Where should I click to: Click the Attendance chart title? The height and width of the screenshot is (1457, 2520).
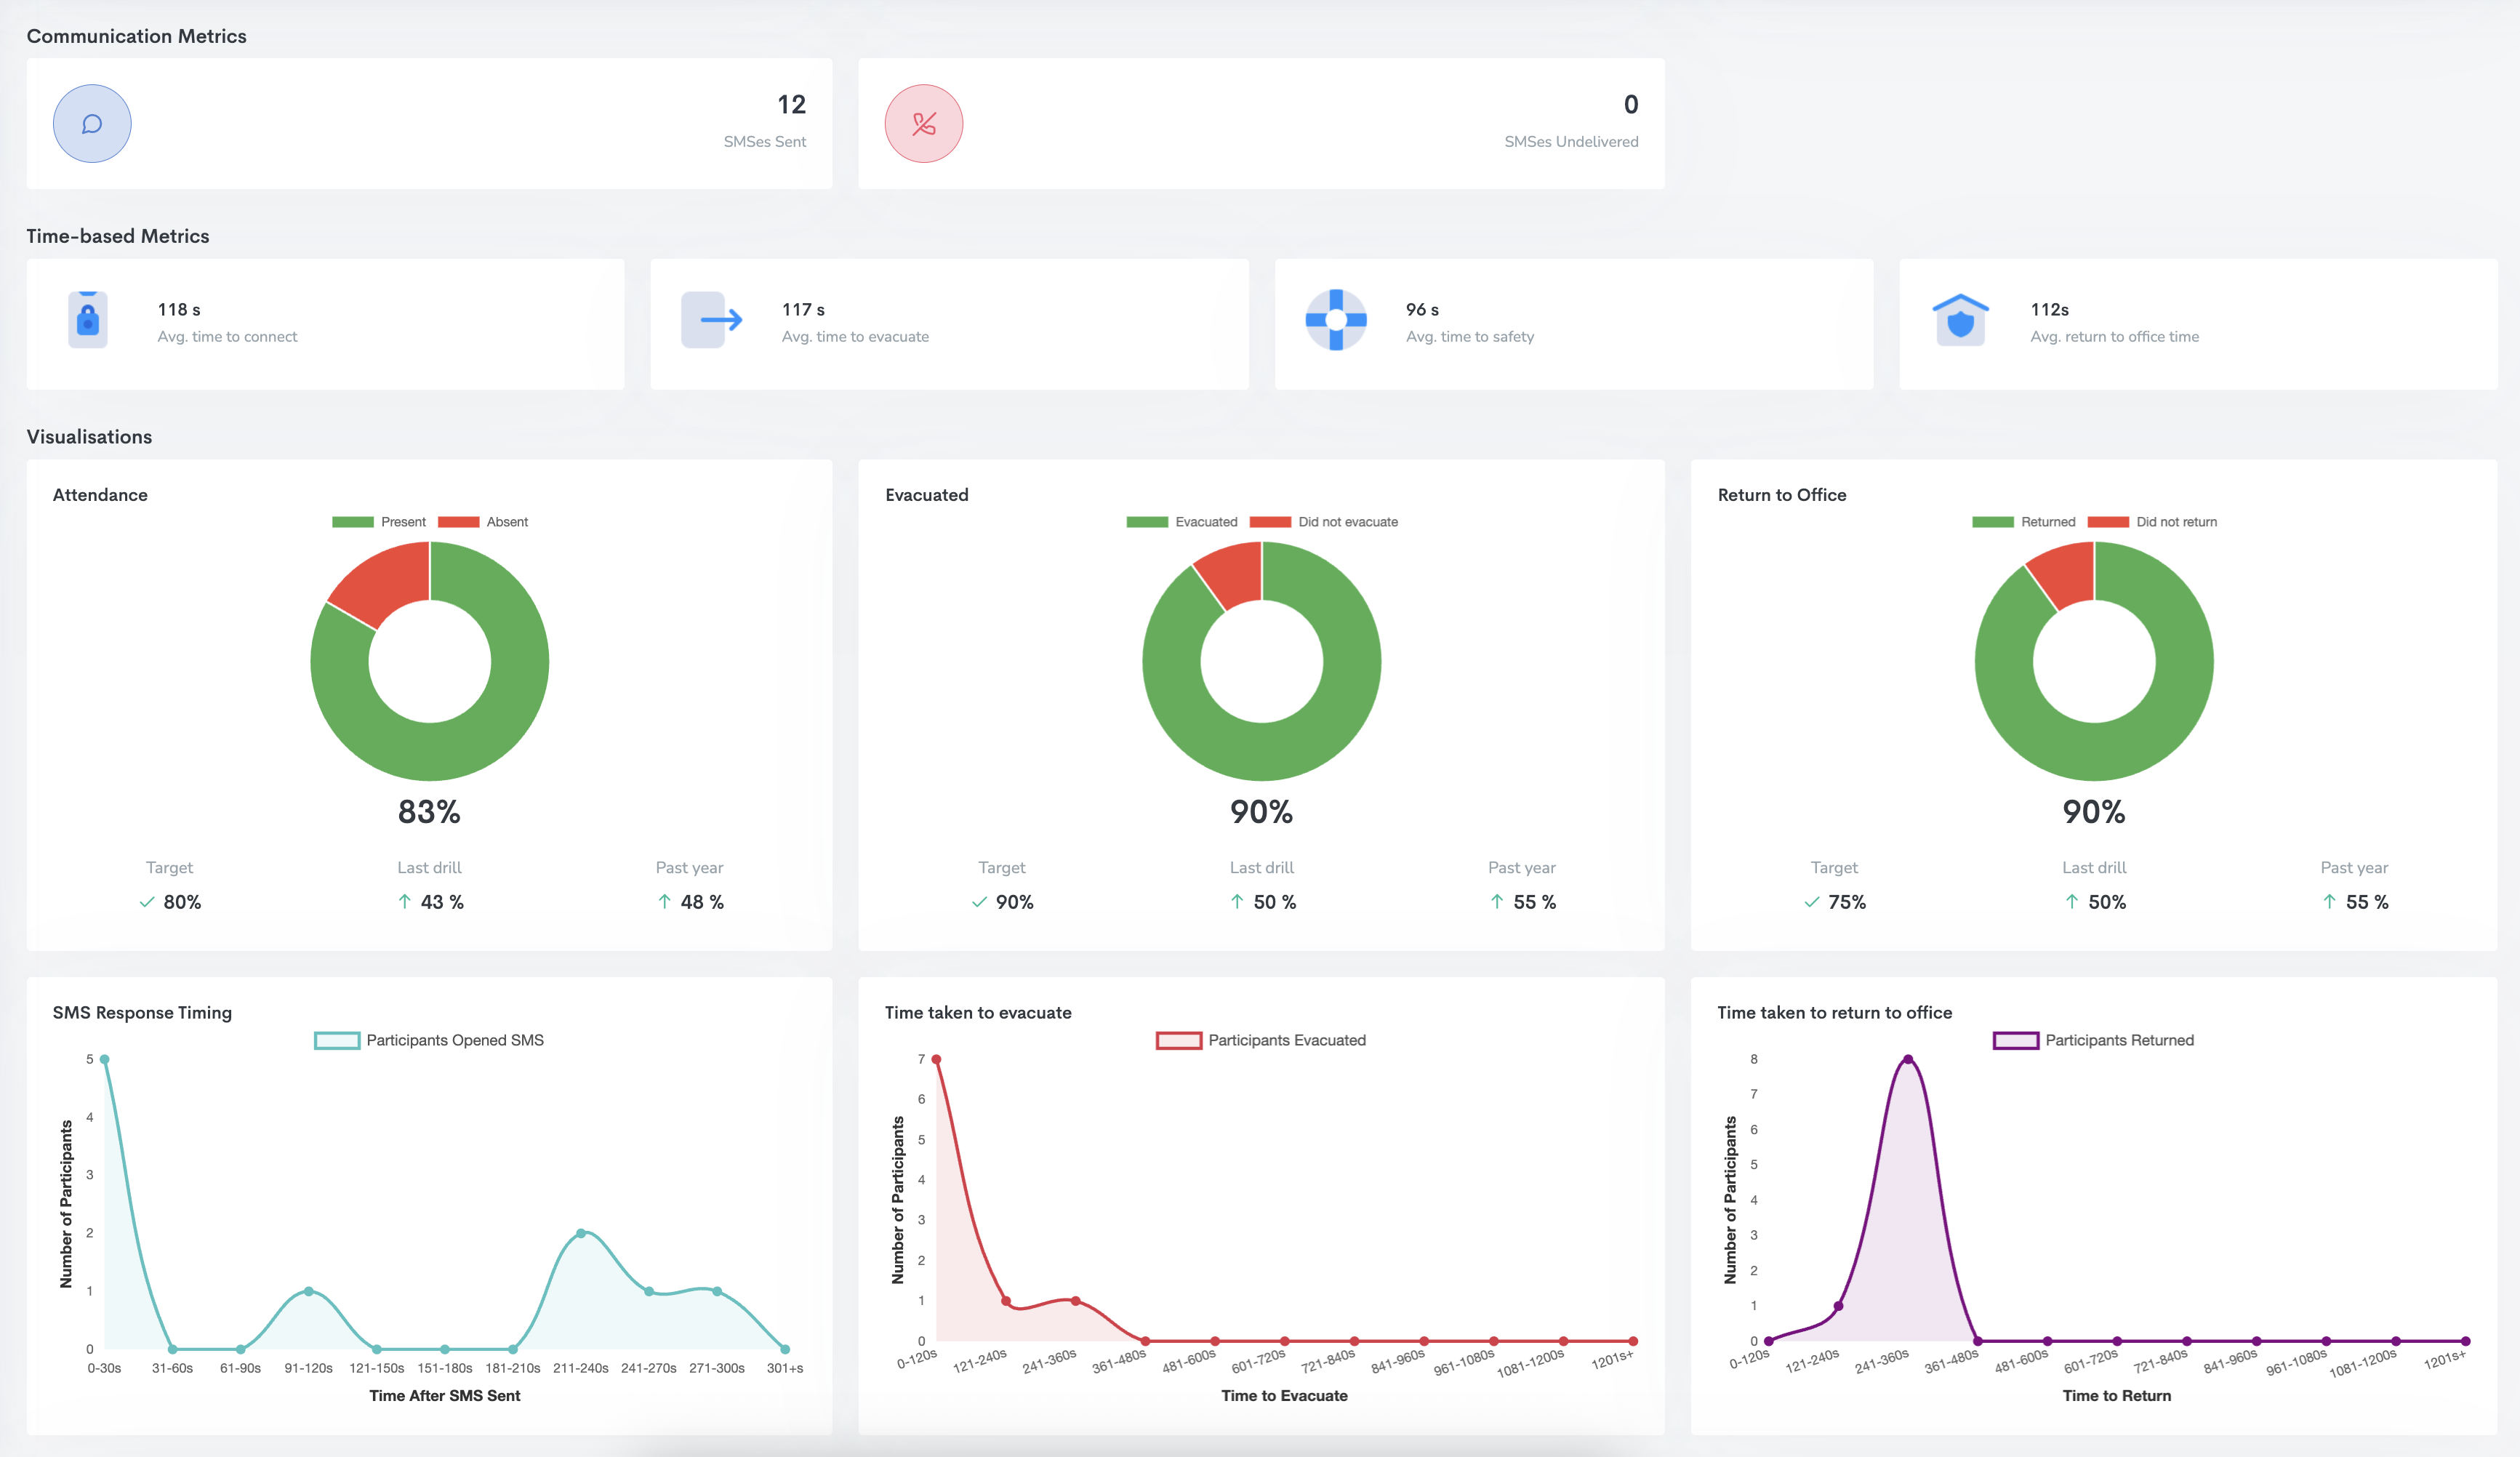pyautogui.click(x=99, y=494)
